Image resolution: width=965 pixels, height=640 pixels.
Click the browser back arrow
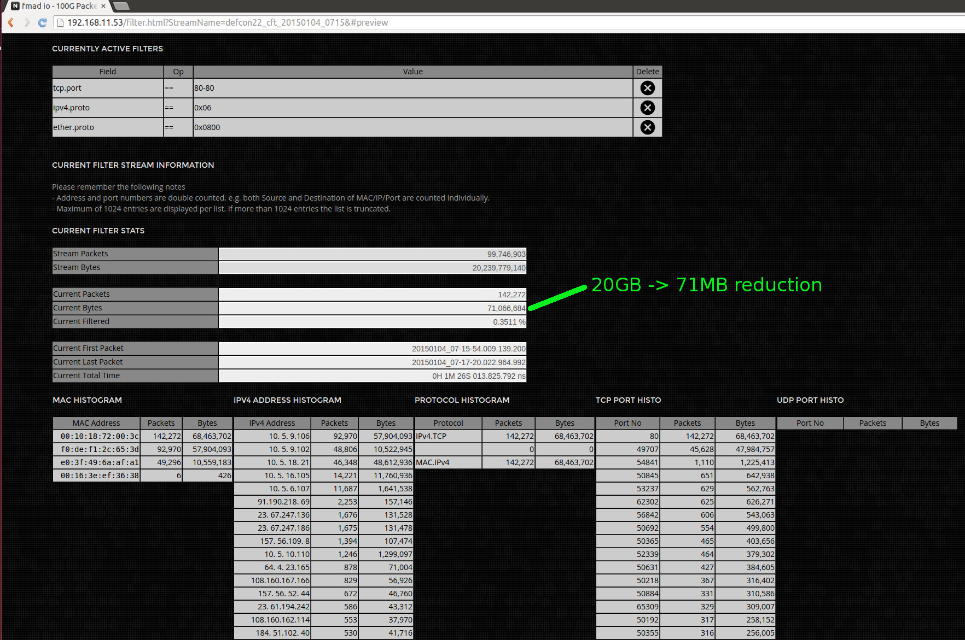click(10, 22)
